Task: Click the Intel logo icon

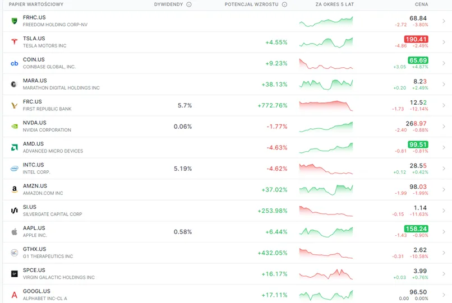Action: tap(14, 169)
